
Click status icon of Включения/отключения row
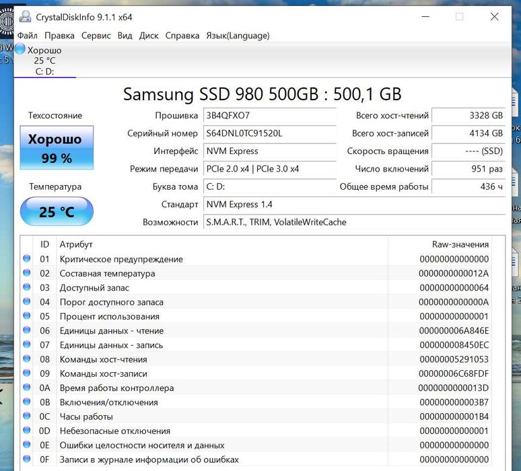click(27, 402)
